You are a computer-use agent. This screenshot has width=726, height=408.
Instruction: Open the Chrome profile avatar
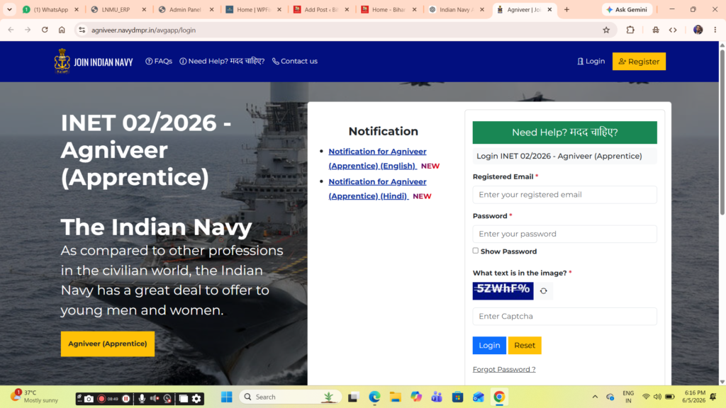(x=698, y=30)
